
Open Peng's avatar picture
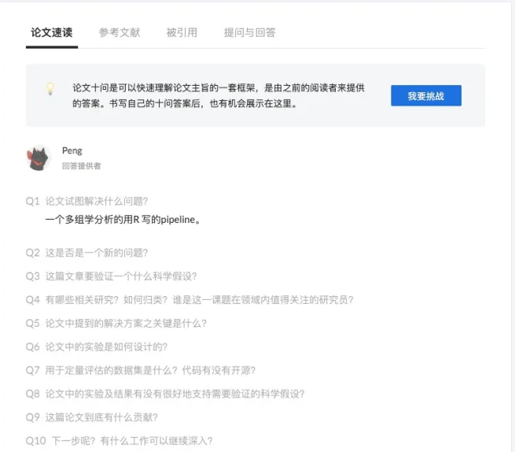39,158
